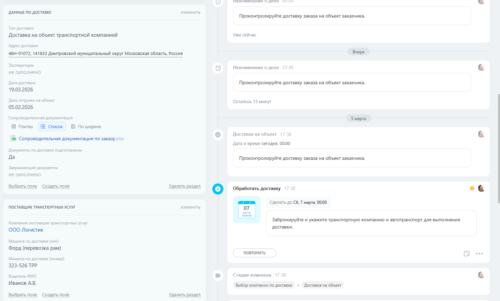Click the ДАННЫЕ ПО ДОСТАВКЕ section header
The image size is (500, 301).
coord(30,12)
